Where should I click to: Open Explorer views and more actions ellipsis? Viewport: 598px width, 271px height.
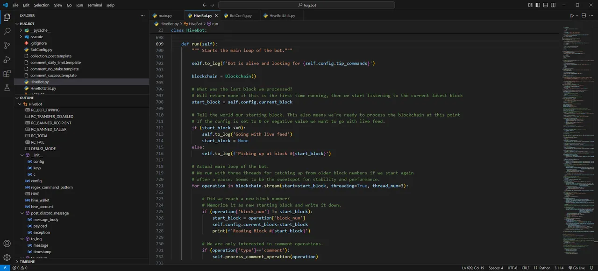coord(143,15)
